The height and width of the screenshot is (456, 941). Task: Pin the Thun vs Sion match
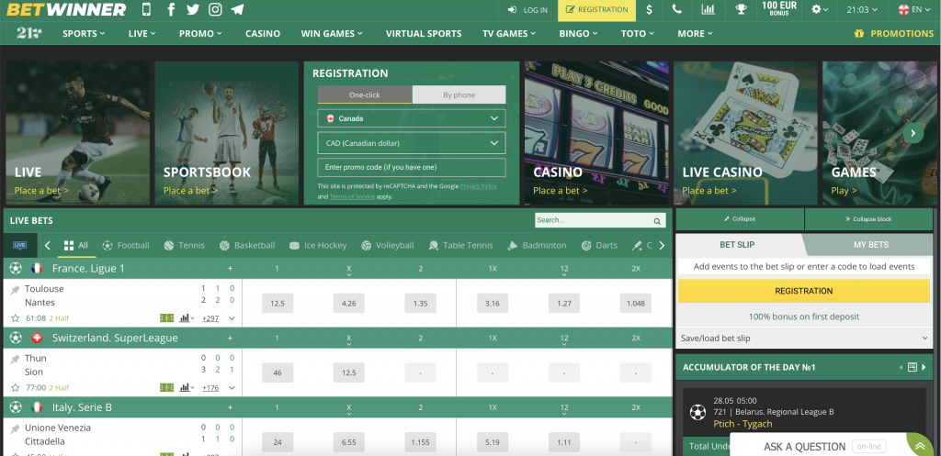pyautogui.click(x=15, y=360)
